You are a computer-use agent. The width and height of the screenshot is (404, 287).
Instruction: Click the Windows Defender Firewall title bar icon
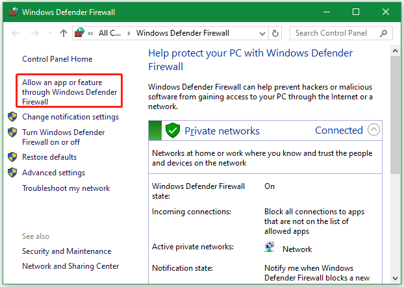pyautogui.click(x=14, y=12)
